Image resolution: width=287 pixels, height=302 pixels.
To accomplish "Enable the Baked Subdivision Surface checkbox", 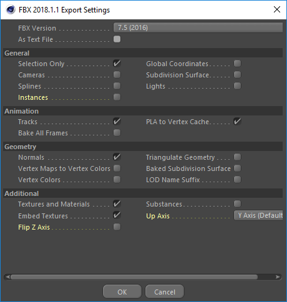I will [x=237, y=168].
